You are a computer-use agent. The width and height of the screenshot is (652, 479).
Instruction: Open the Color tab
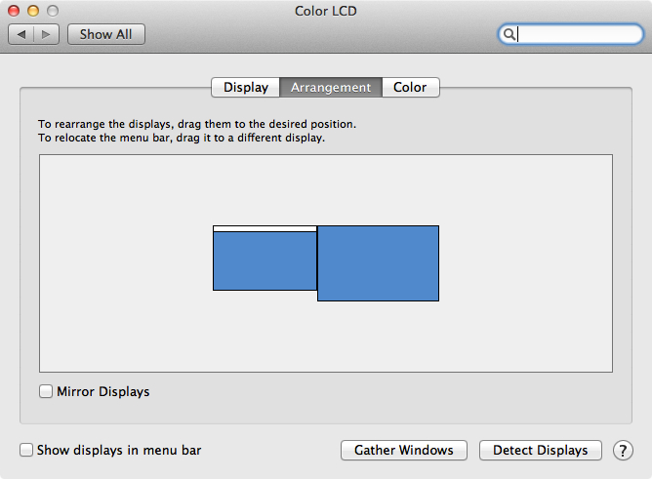(410, 87)
